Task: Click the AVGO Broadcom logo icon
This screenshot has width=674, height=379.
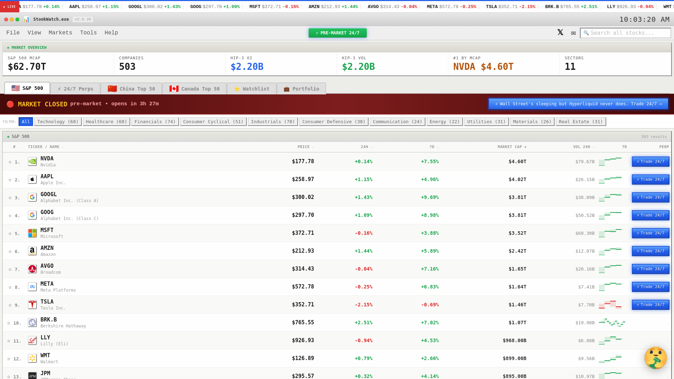Action: 32,269
